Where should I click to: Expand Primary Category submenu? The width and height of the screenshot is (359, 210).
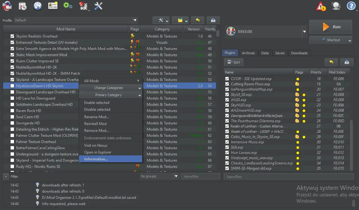point(111,95)
